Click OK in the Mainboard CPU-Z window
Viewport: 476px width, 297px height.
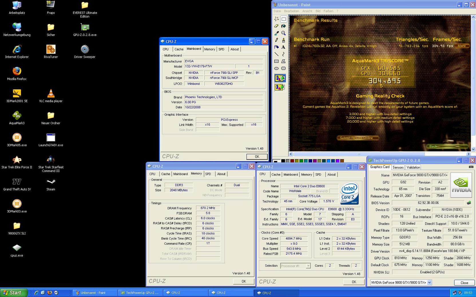pyautogui.click(x=257, y=156)
